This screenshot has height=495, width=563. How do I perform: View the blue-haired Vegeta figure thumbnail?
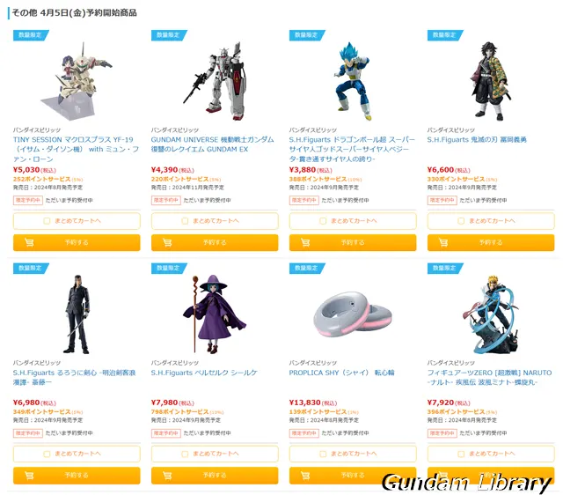[353, 81]
